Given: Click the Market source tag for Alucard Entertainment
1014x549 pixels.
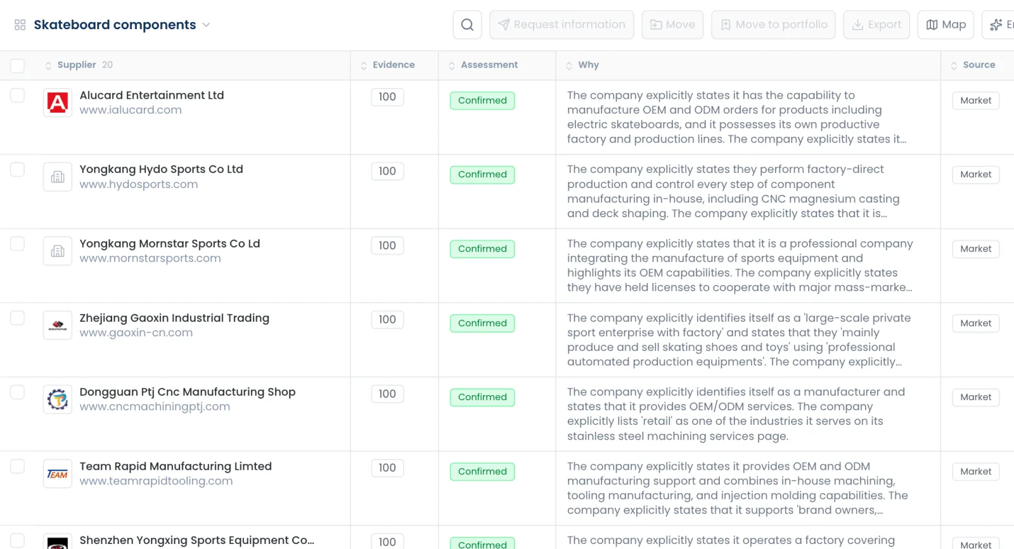Looking at the screenshot, I should [x=976, y=101].
